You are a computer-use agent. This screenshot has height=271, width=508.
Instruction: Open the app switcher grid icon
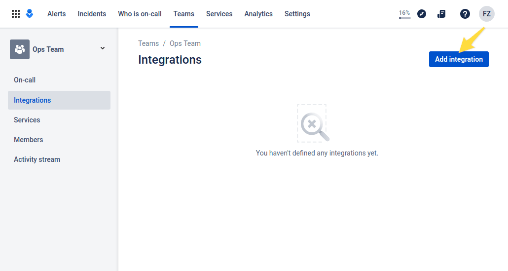[x=16, y=14]
